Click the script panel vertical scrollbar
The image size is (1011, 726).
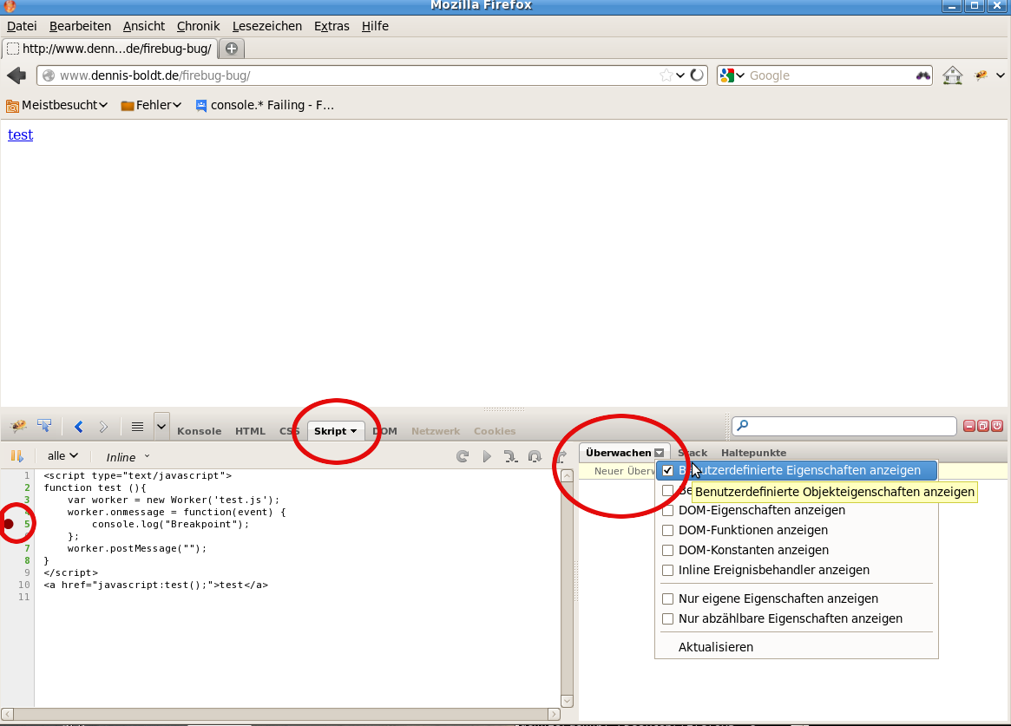[567, 588]
